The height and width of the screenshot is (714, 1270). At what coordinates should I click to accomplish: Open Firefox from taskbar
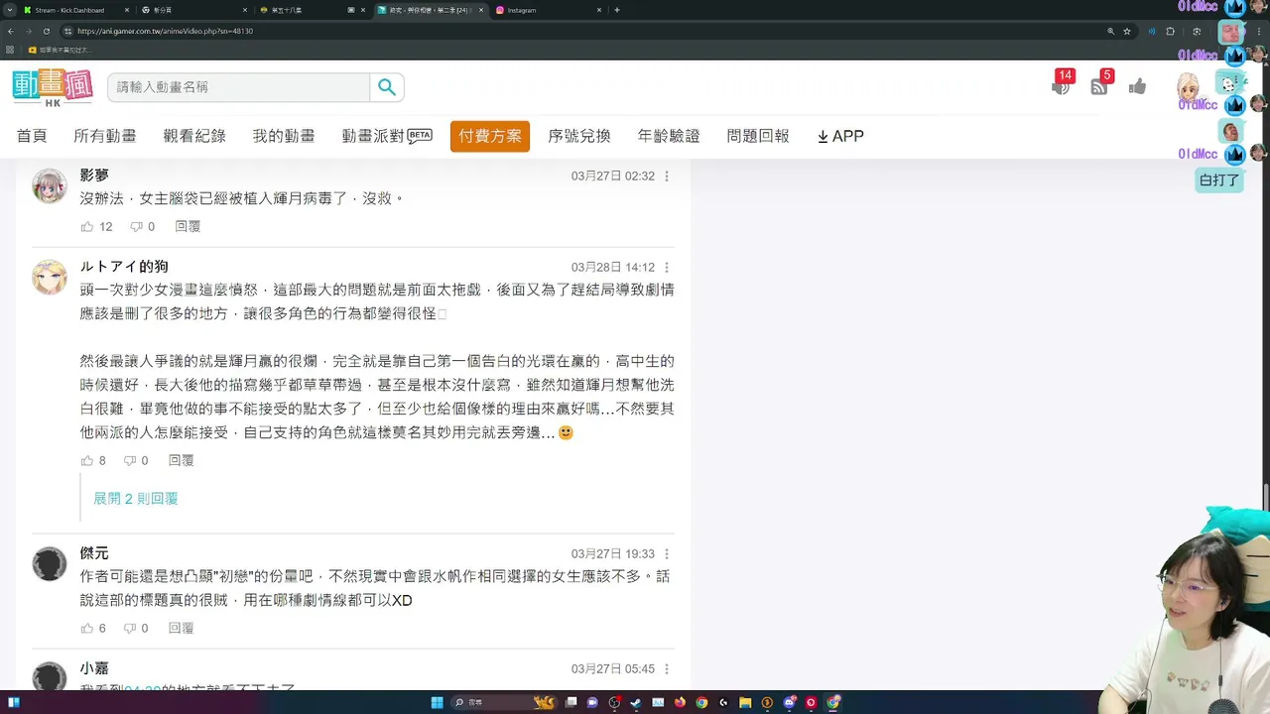(x=680, y=702)
